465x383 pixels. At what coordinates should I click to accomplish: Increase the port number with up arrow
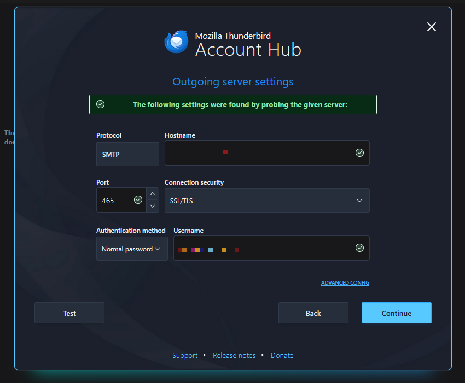(153, 194)
